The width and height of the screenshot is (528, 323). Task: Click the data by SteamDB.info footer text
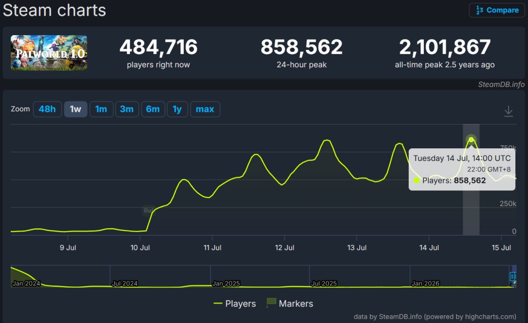(x=435, y=317)
